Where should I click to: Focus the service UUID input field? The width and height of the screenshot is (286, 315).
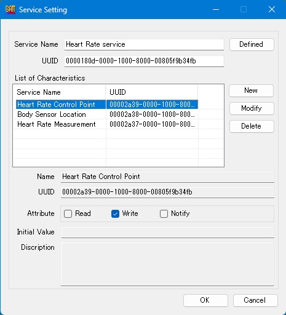pos(144,61)
